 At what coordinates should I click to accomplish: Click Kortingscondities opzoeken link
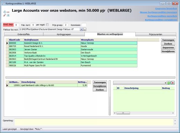pos(162,16)
